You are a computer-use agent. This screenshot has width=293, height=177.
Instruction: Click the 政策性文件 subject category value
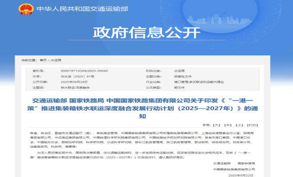(182, 76)
